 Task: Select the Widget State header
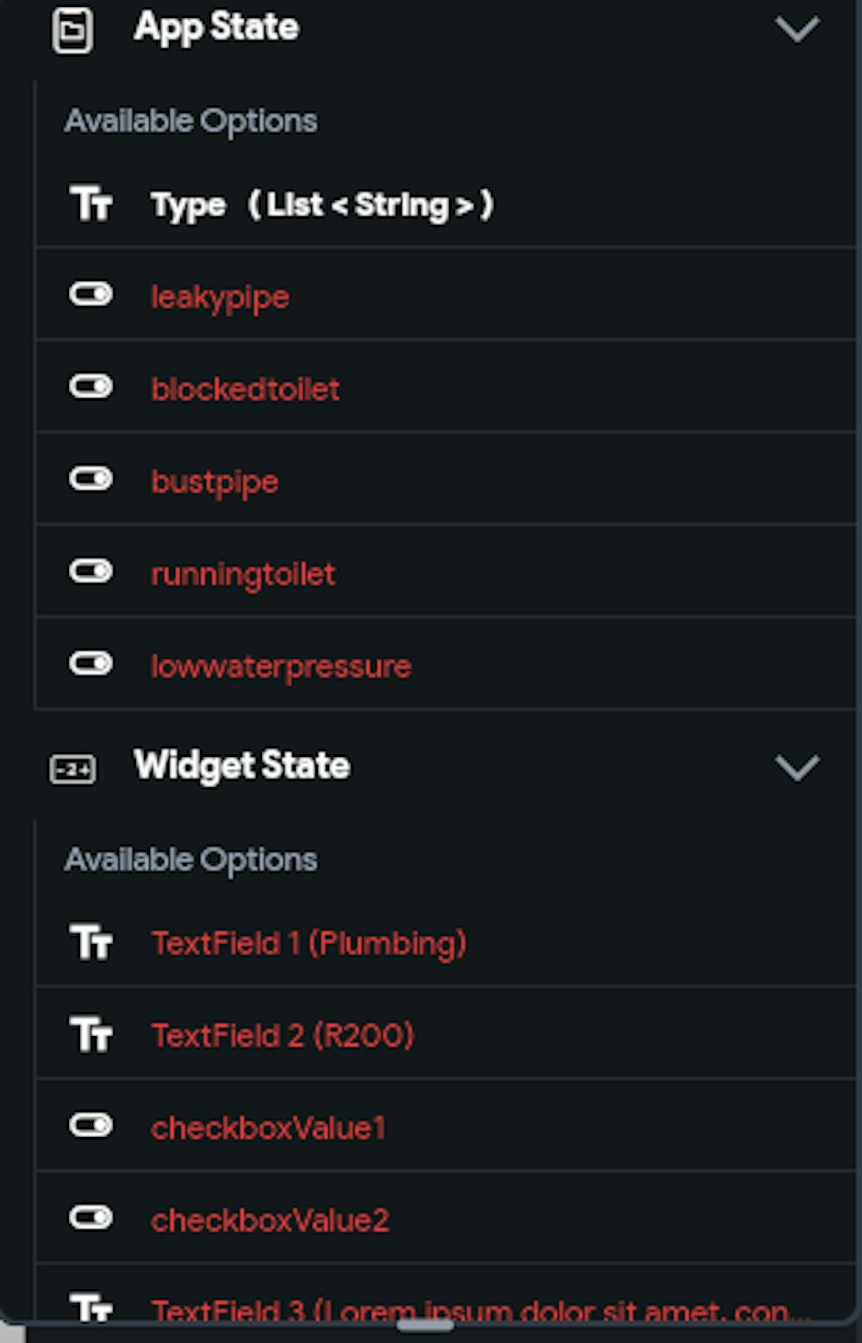(x=244, y=765)
